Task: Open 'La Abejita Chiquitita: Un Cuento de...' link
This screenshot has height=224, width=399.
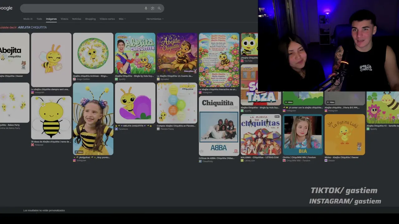Action: pyautogui.click(x=175, y=76)
